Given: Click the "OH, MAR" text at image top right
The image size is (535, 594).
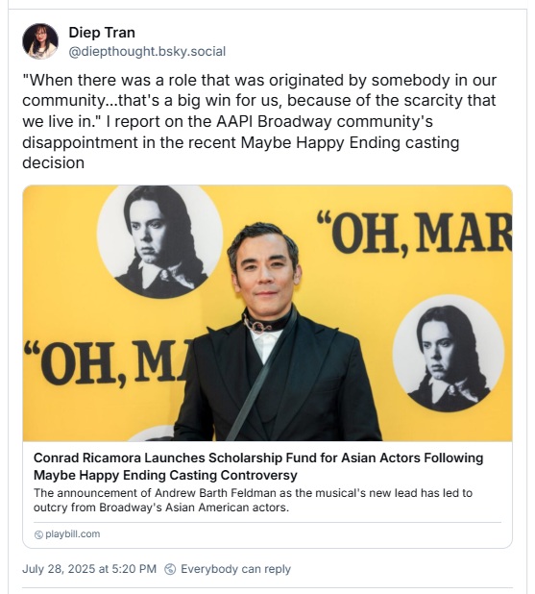Looking at the screenshot, I should pos(414,235).
